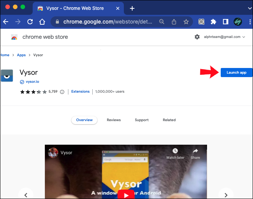Open the browser home page
Viewport: 253px width, 199px height.
pyautogui.click(x=42, y=22)
